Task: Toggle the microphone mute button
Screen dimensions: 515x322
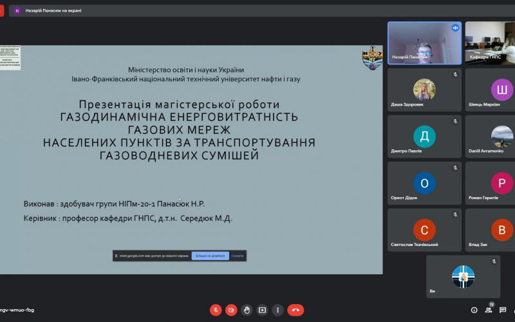Action: (216, 310)
